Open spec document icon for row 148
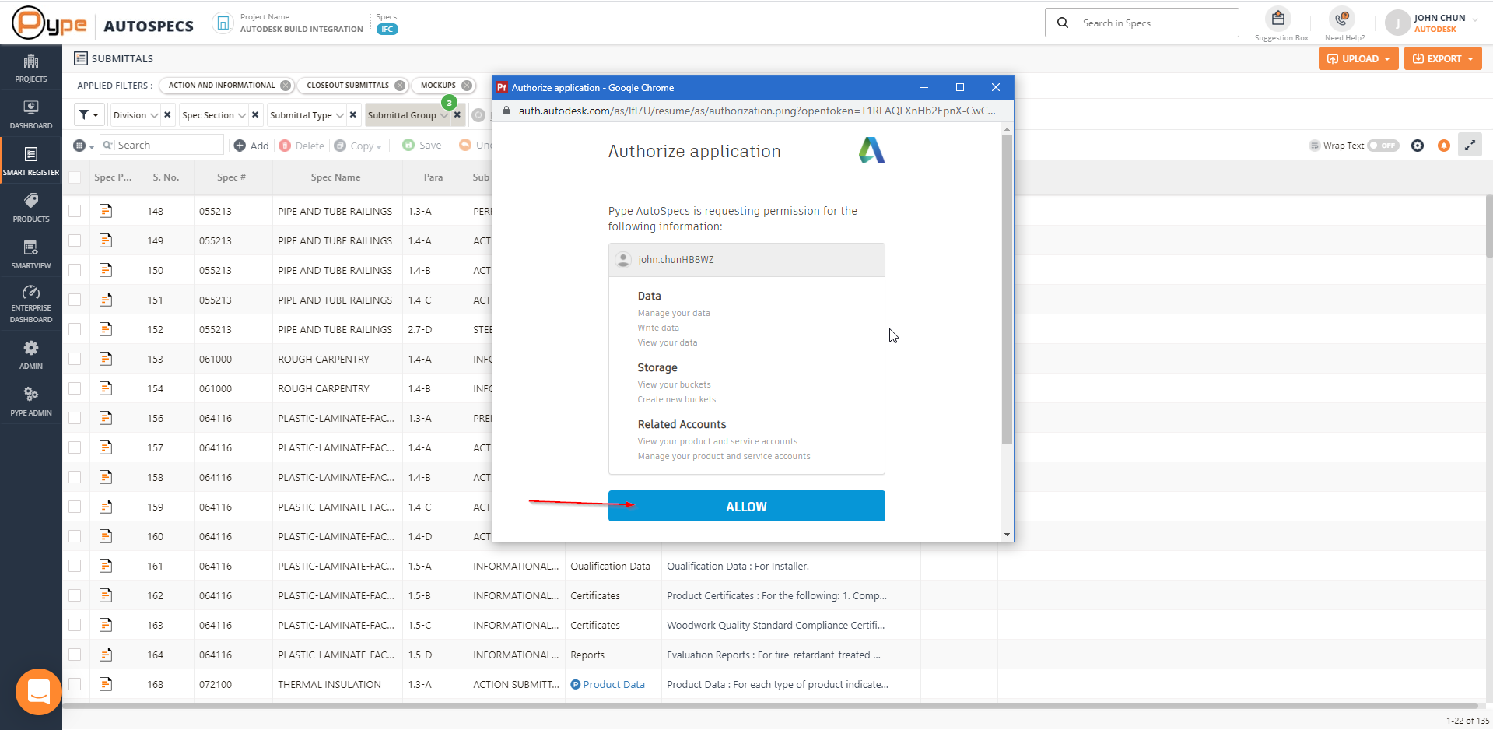Screen dimensions: 1493x730 coord(106,211)
